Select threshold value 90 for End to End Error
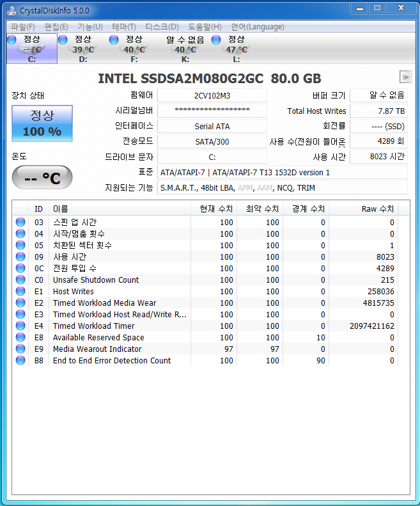Screen dimensions: 420x506 click(x=321, y=360)
